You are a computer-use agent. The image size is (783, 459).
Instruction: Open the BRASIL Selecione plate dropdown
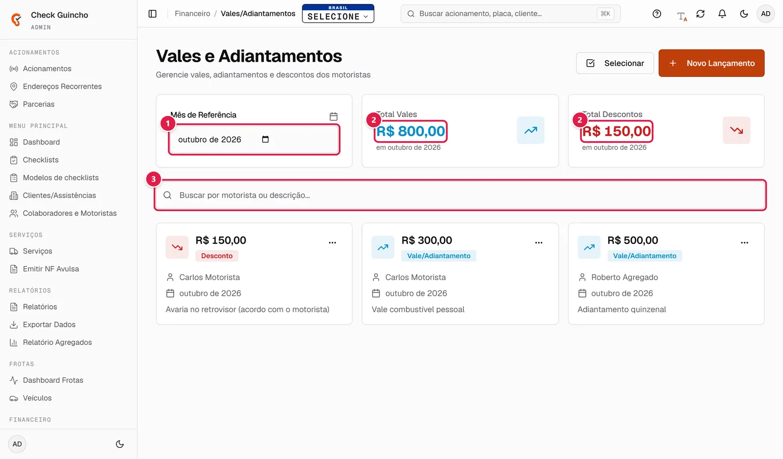pos(338,14)
